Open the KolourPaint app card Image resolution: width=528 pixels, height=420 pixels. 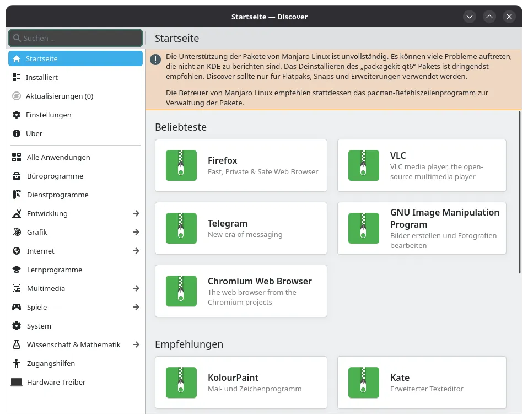click(x=241, y=383)
